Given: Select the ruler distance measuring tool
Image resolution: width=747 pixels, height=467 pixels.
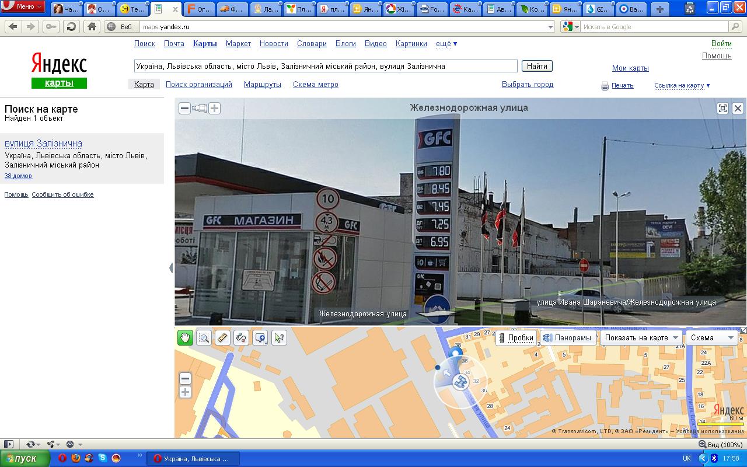Looking at the screenshot, I should pos(222,337).
